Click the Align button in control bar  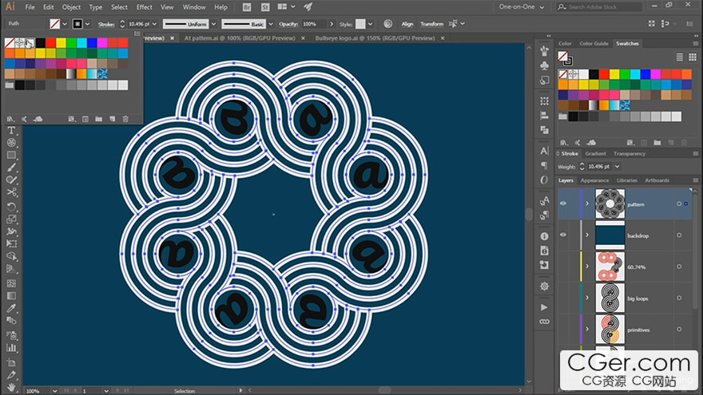(x=407, y=24)
